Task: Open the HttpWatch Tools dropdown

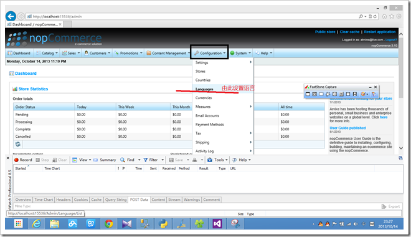Action: tap(217, 160)
